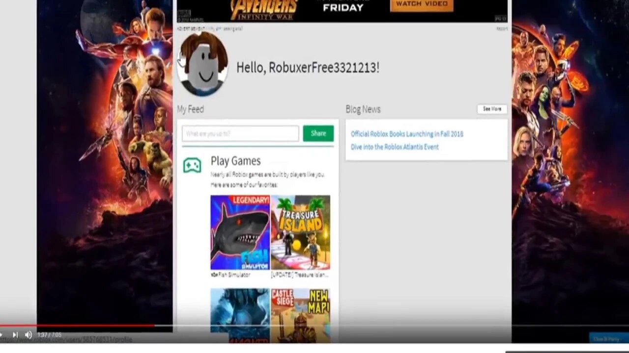
Task: Click the Fish Simulator title text
Action: (x=230, y=275)
